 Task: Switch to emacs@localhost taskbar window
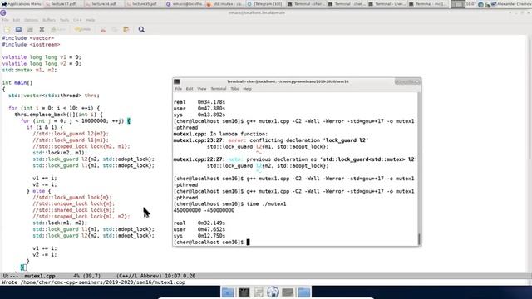185,4
